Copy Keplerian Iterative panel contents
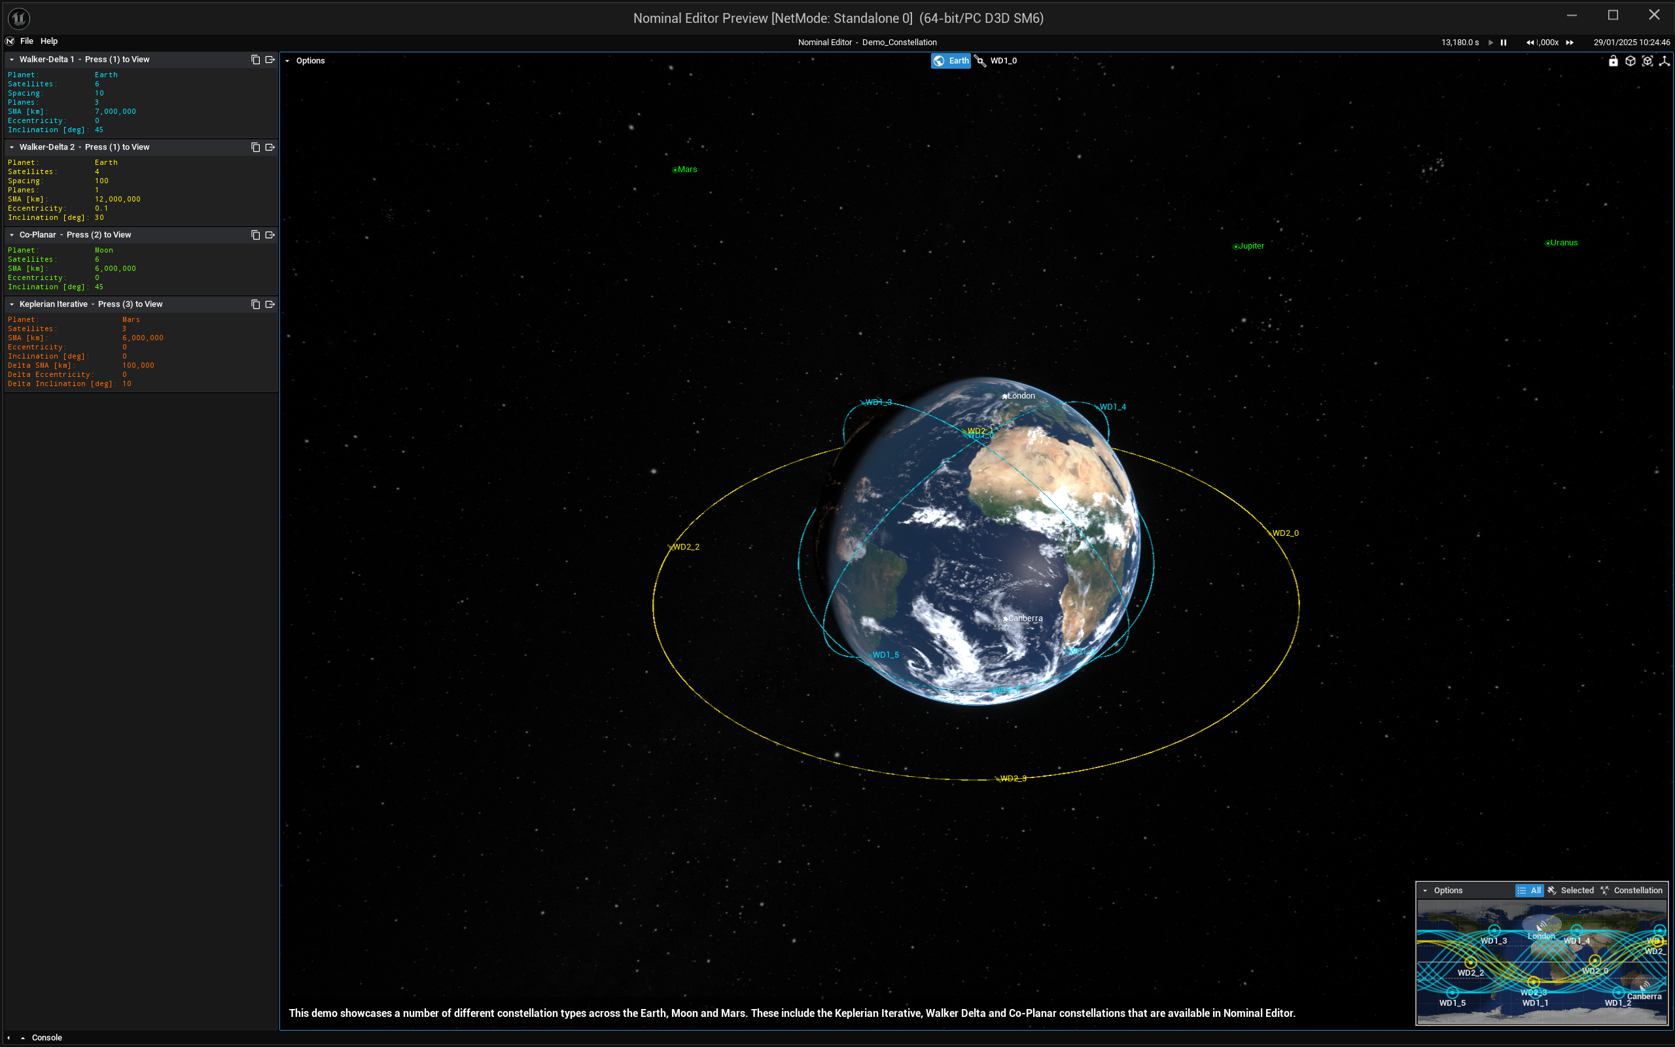Viewport: 1675px width, 1047px height. [255, 304]
